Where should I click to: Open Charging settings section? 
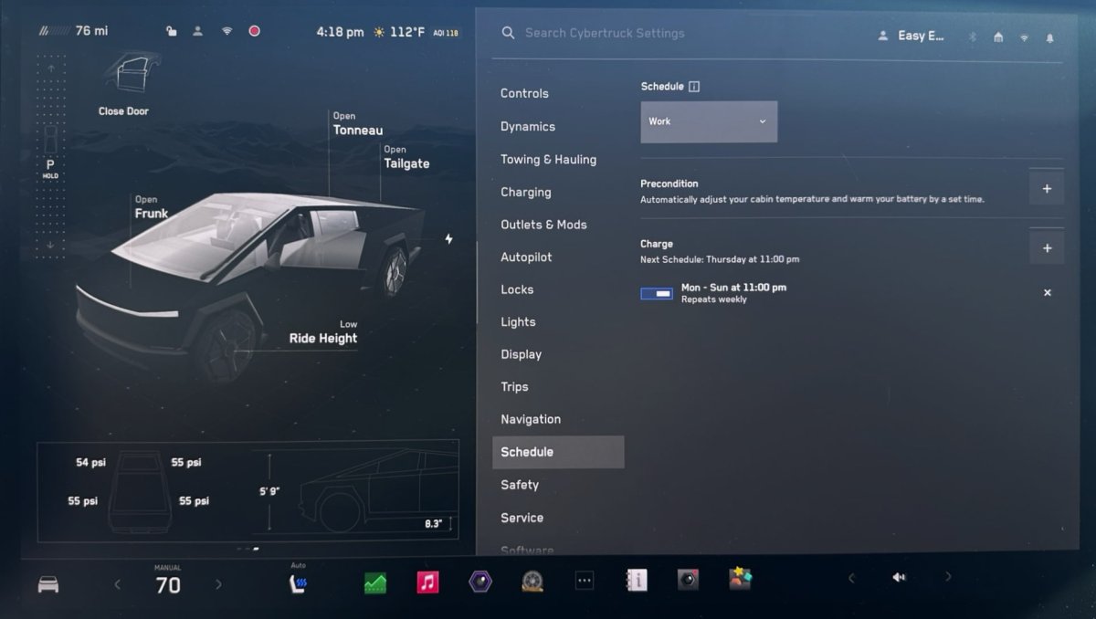pos(526,192)
